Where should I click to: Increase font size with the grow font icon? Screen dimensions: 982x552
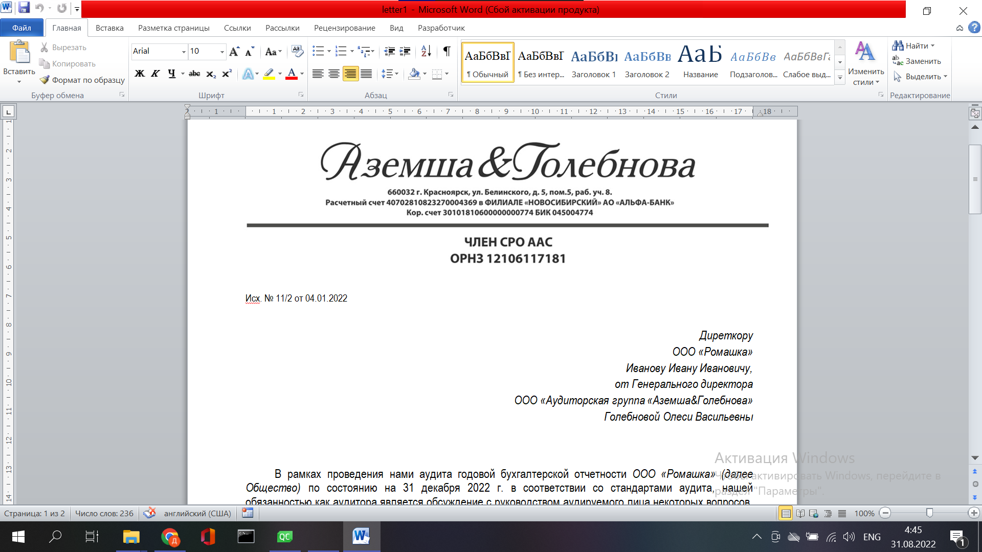tap(234, 51)
